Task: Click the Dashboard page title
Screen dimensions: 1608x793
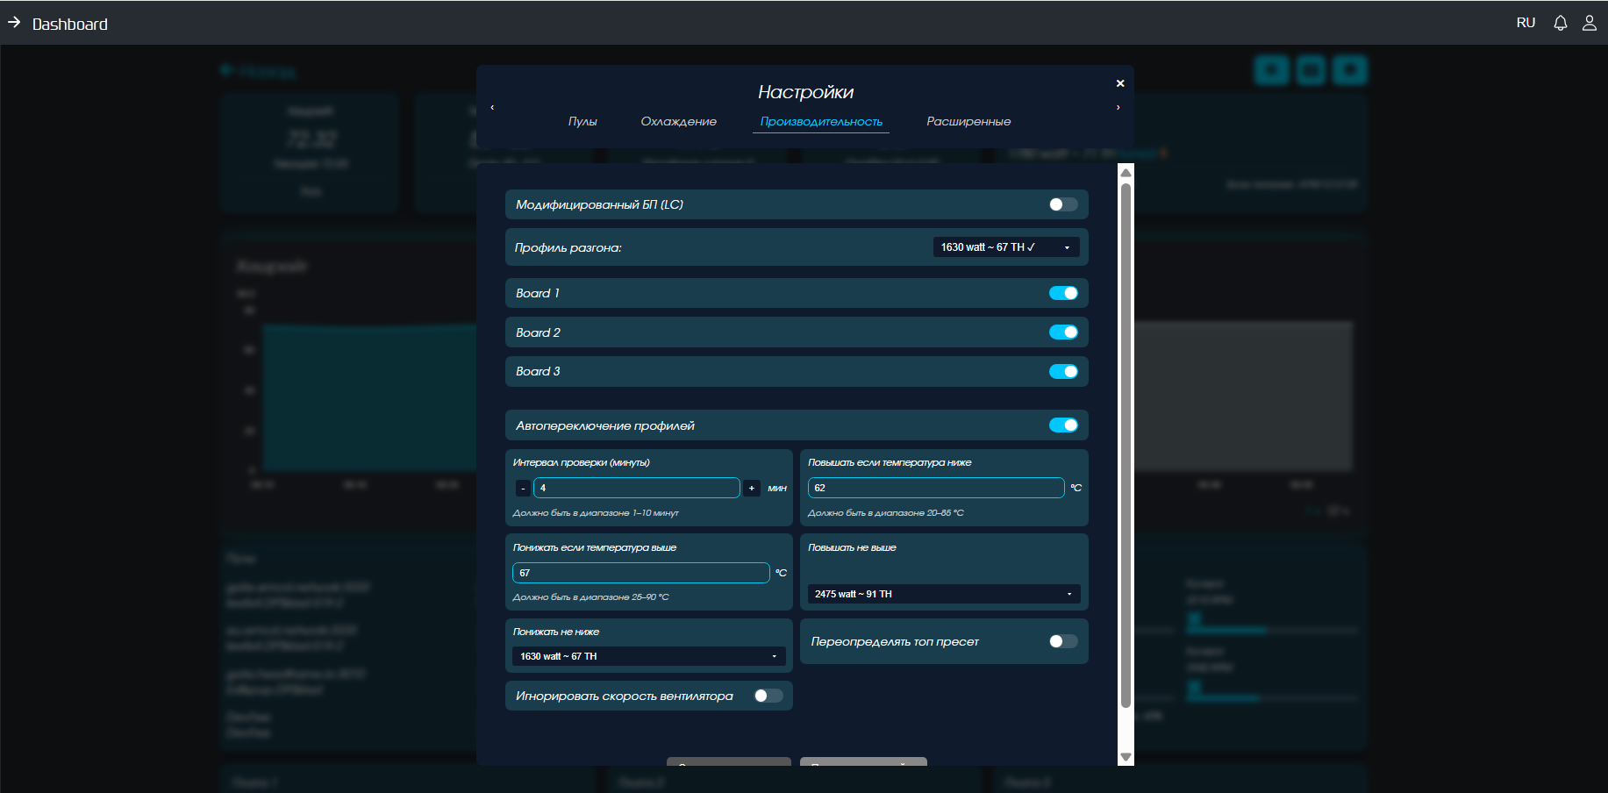Action: pyautogui.click(x=70, y=25)
